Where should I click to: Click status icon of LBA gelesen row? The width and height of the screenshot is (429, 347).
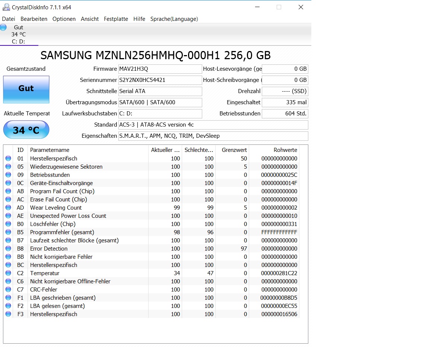click(x=8, y=306)
